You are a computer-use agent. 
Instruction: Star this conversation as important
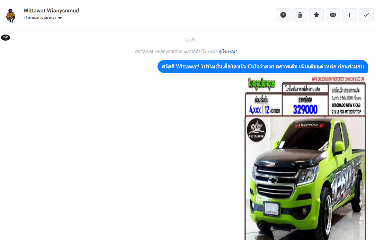(316, 15)
